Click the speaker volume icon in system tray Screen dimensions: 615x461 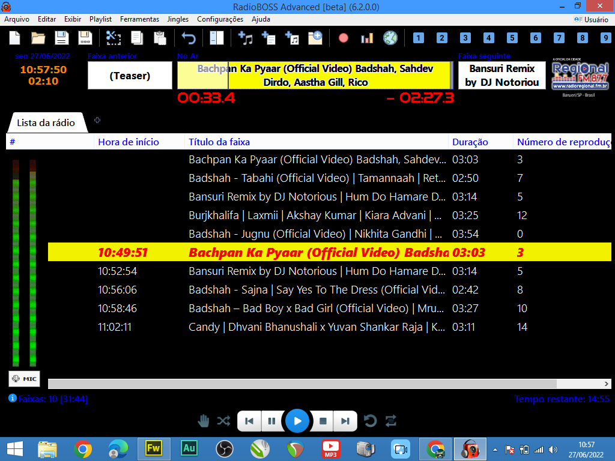[x=553, y=450]
